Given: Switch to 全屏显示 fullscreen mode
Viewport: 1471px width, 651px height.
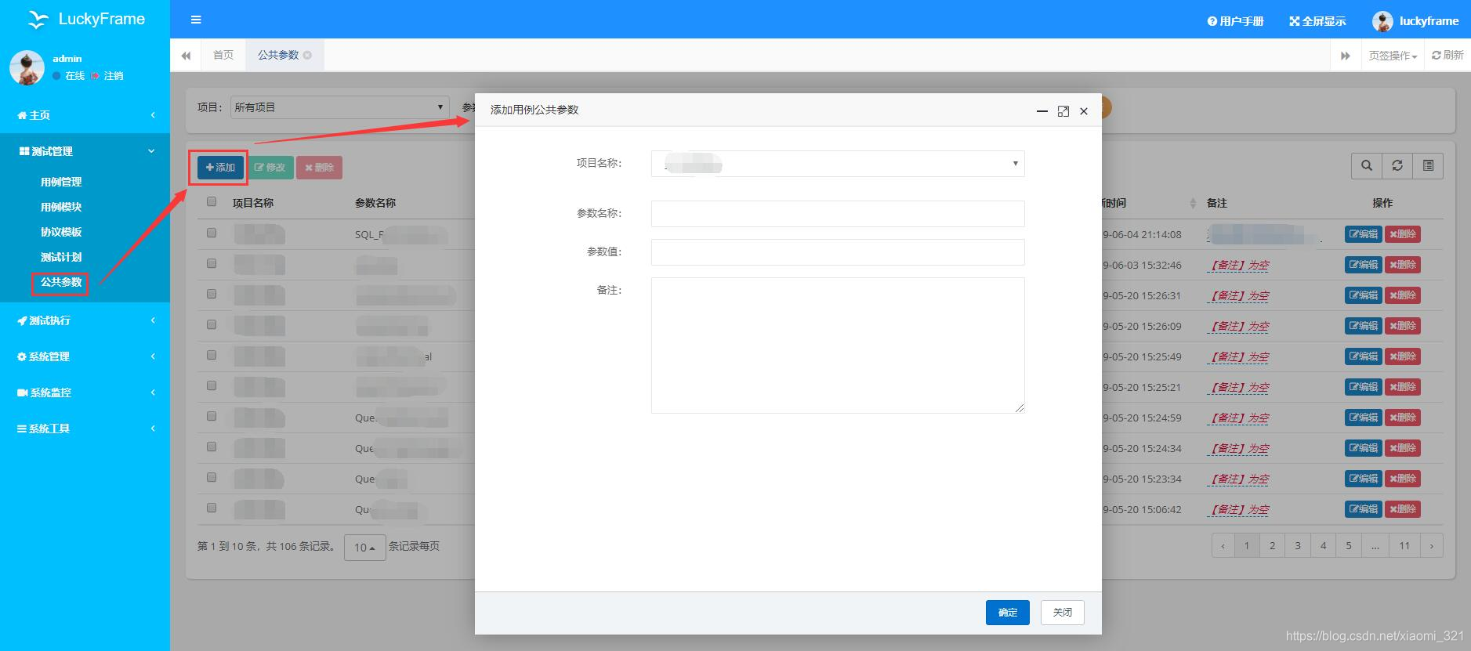Looking at the screenshot, I should pyautogui.click(x=1317, y=21).
